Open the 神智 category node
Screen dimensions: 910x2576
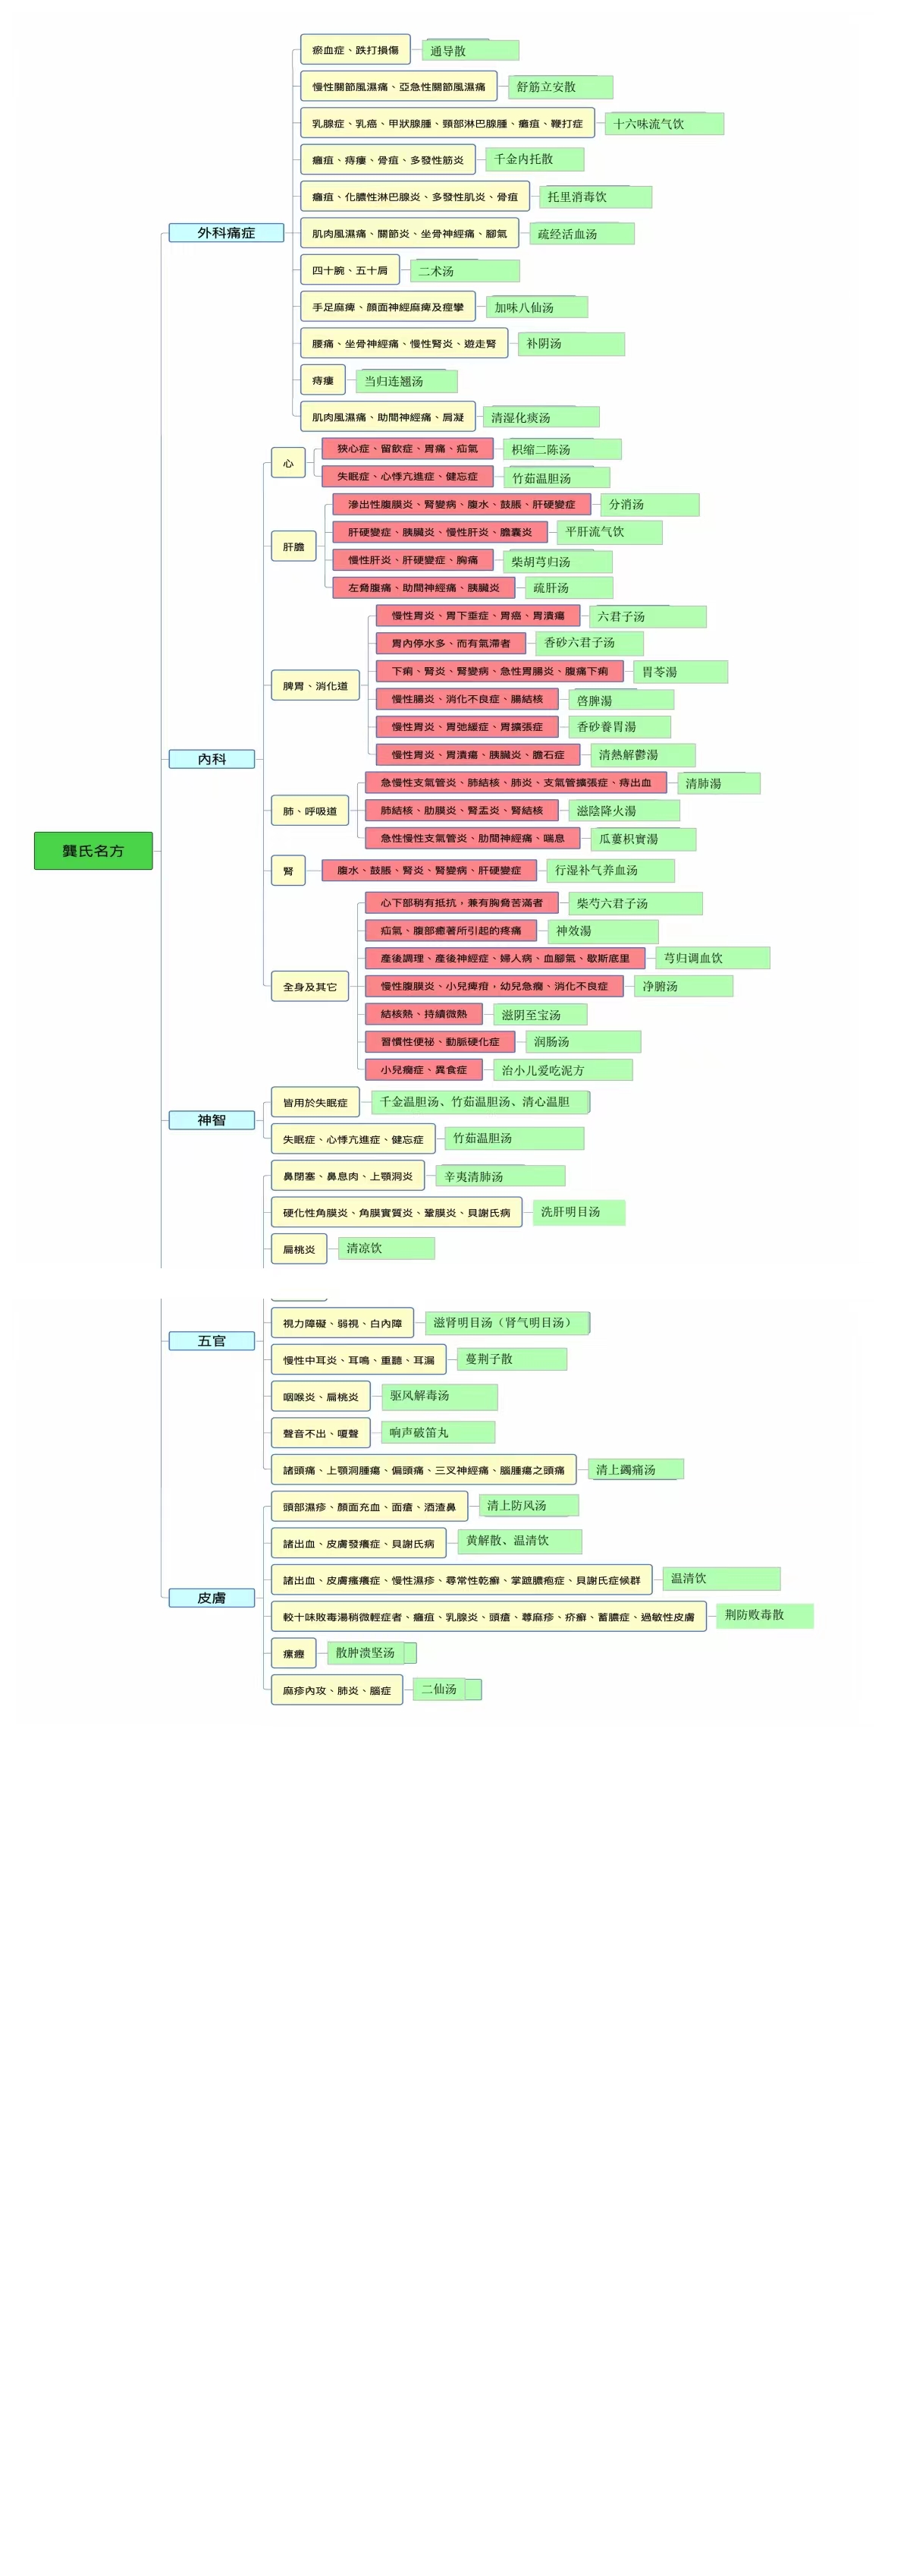(x=212, y=1120)
